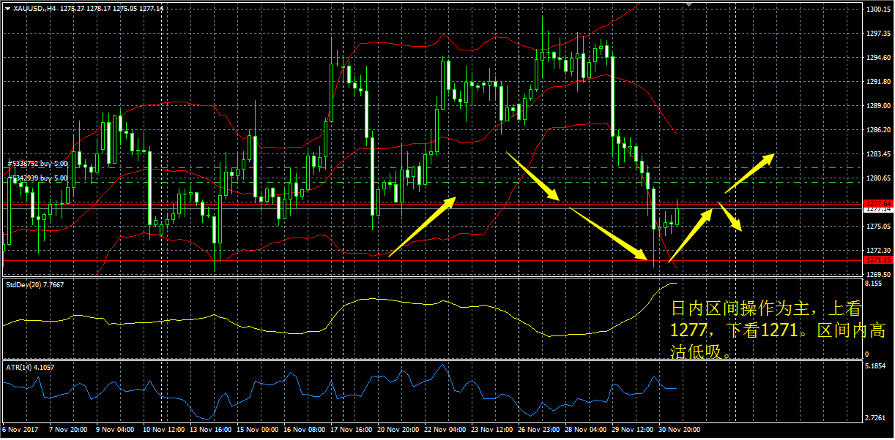Image resolution: width=895 pixels, height=440 pixels.
Task: Click the red 1277.64 price tag
Action: pos(877,202)
